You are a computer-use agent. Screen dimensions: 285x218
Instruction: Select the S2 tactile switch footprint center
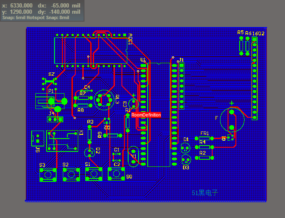click(x=71, y=175)
